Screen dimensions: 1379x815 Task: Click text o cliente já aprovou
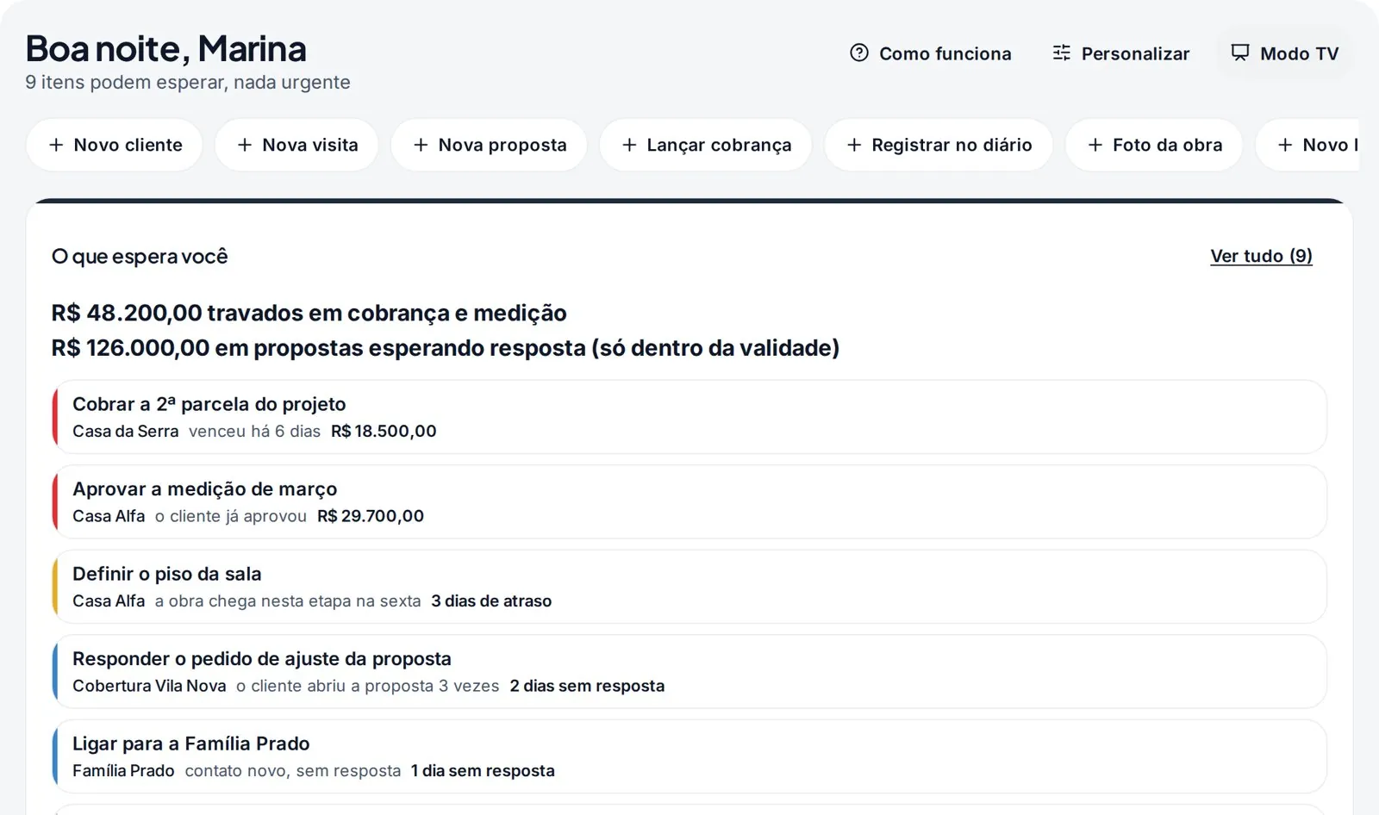point(231,516)
